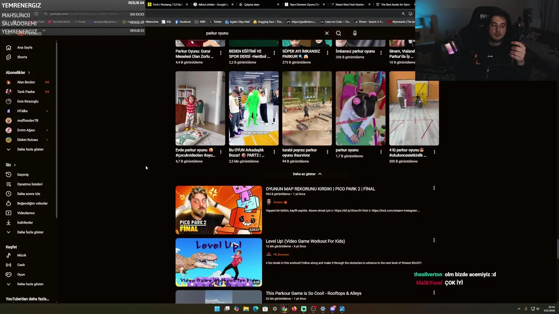Open options for SÜPER AYI İMKANSIZ PARKUR short
559x314 pixels.
[327, 53]
